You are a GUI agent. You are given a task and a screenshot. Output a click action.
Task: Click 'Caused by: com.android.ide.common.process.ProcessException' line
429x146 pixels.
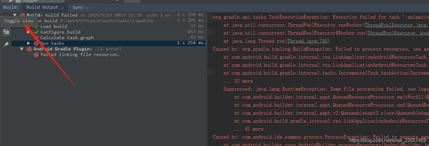[321, 137]
